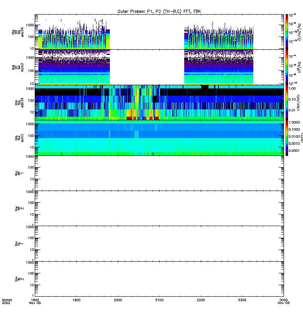Image resolution: width=303 pixels, height=323 pixels.
Task: Click the "10" y-axis tick of thc fb 1 panel
Action: coord(32,250)
